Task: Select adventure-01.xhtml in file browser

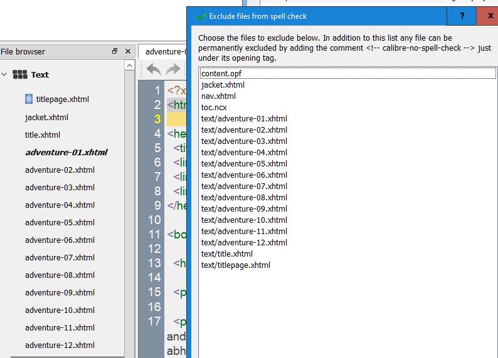Action: [x=66, y=152]
